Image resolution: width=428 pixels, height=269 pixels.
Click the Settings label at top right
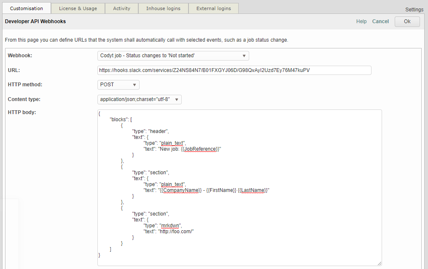tap(414, 10)
